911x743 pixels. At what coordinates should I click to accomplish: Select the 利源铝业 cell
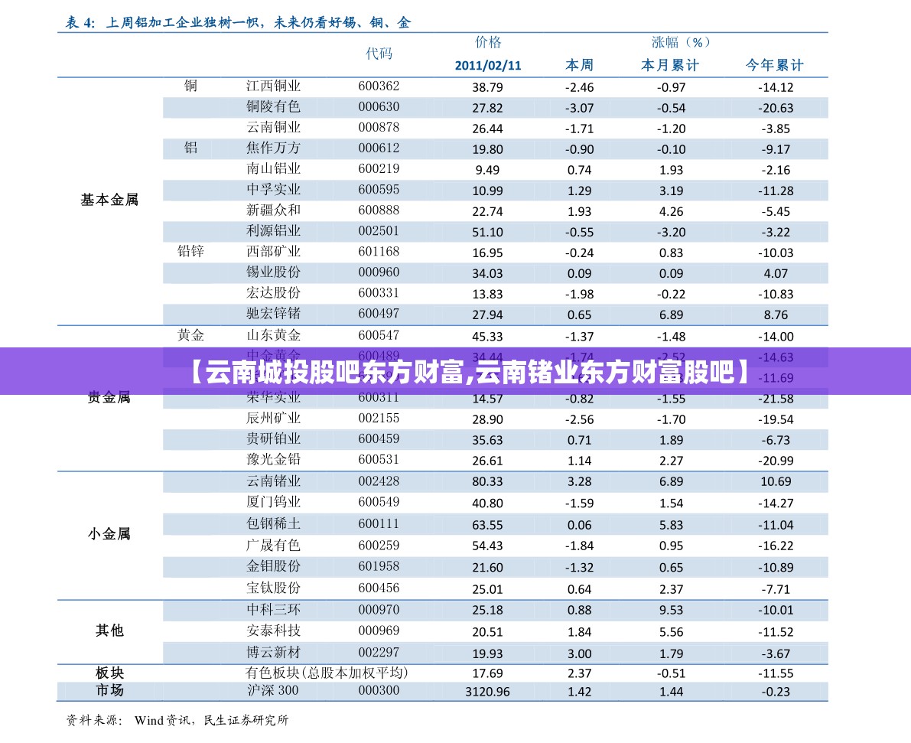(x=273, y=231)
